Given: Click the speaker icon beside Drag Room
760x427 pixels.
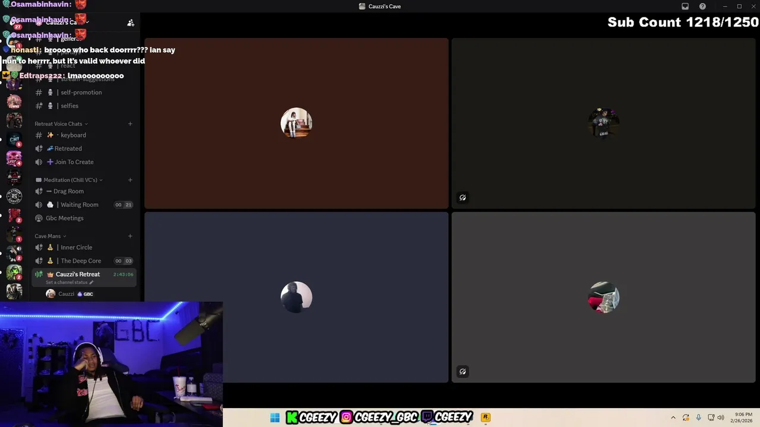Looking at the screenshot, I should click(x=39, y=192).
